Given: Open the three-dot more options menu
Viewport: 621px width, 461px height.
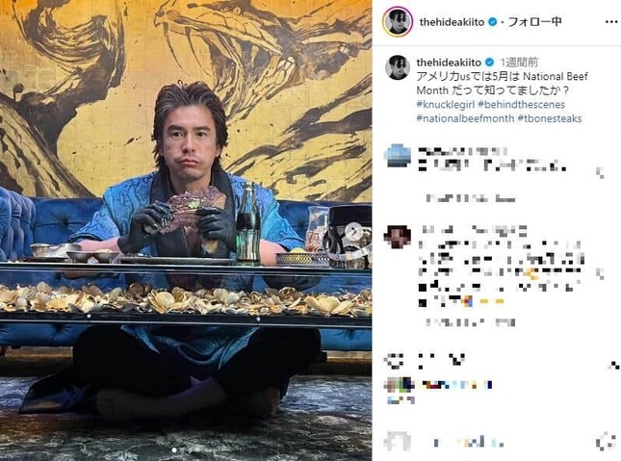Looking at the screenshot, I should pyautogui.click(x=611, y=22).
